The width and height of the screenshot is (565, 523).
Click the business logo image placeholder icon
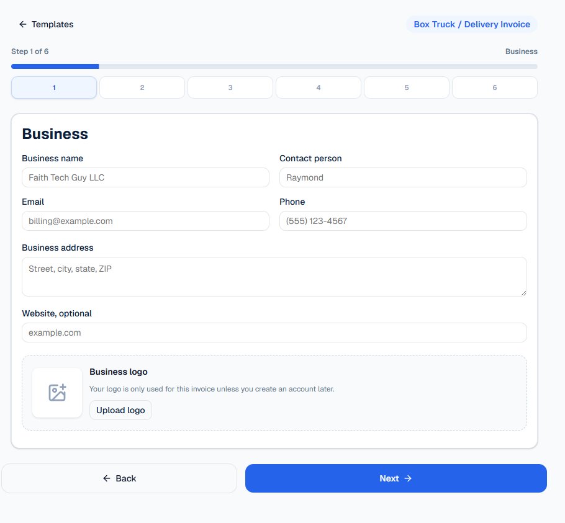pyautogui.click(x=57, y=393)
